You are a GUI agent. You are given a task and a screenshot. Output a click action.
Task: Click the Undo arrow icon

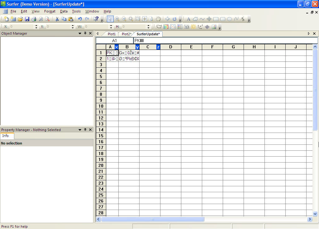tap(80, 19)
